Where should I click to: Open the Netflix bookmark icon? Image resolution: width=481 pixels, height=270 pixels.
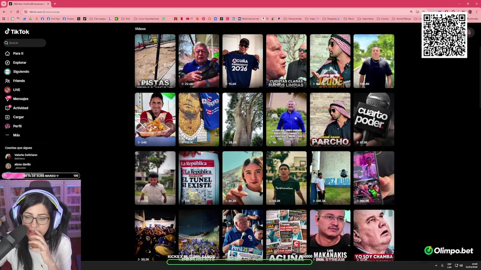pos(182,19)
